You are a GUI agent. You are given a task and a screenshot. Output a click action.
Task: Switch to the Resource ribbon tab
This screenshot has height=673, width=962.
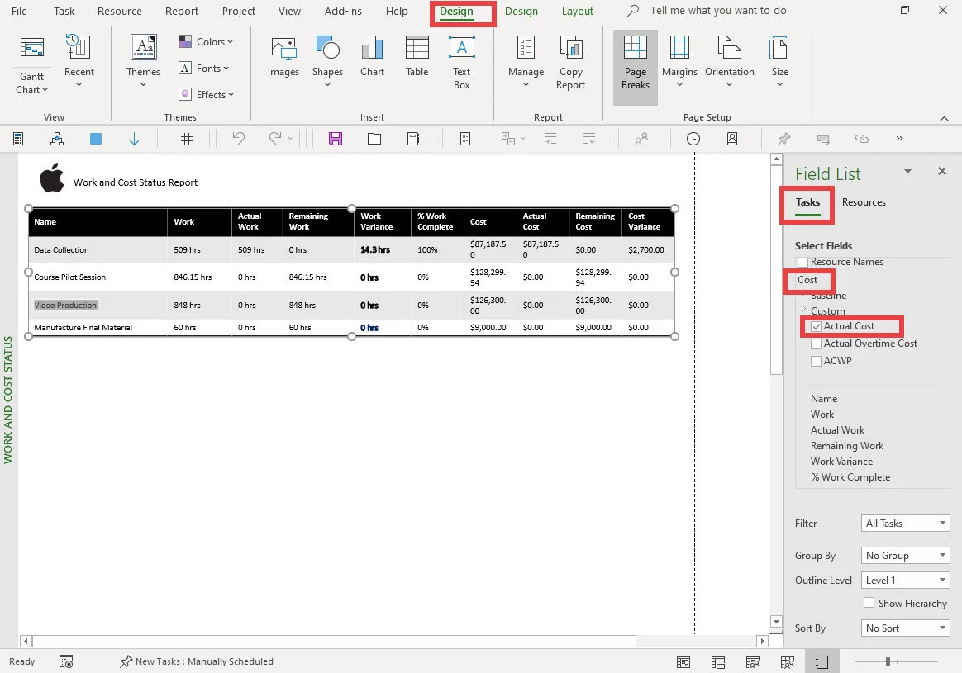(120, 11)
